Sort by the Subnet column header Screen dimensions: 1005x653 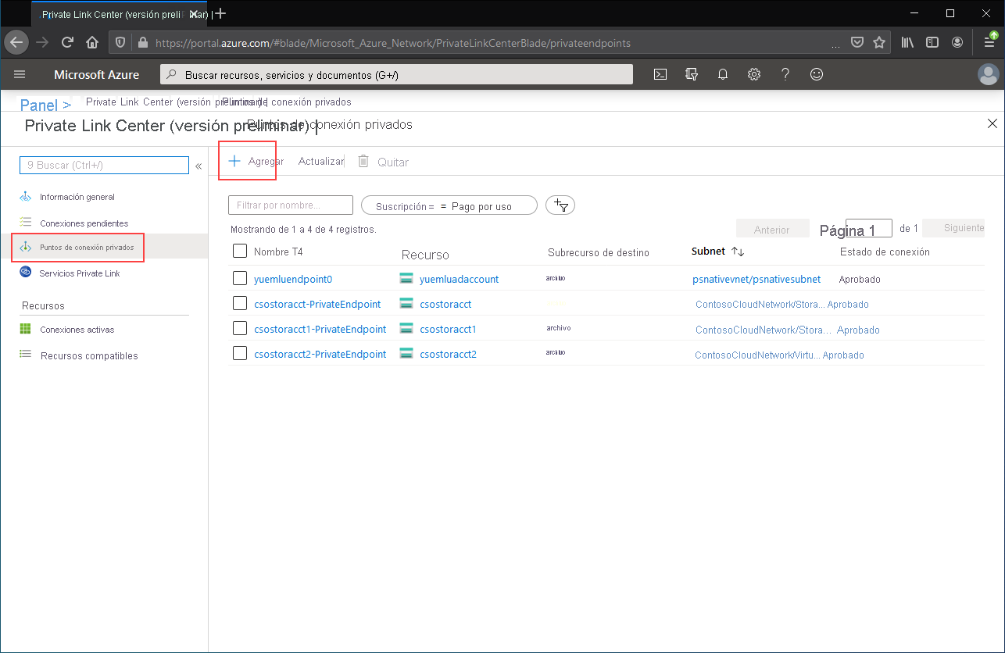coord(718,252)
